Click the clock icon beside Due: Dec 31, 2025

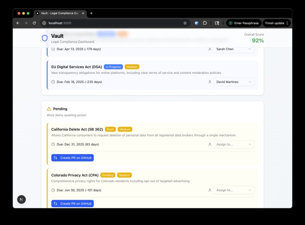click(x=53, y=144)
